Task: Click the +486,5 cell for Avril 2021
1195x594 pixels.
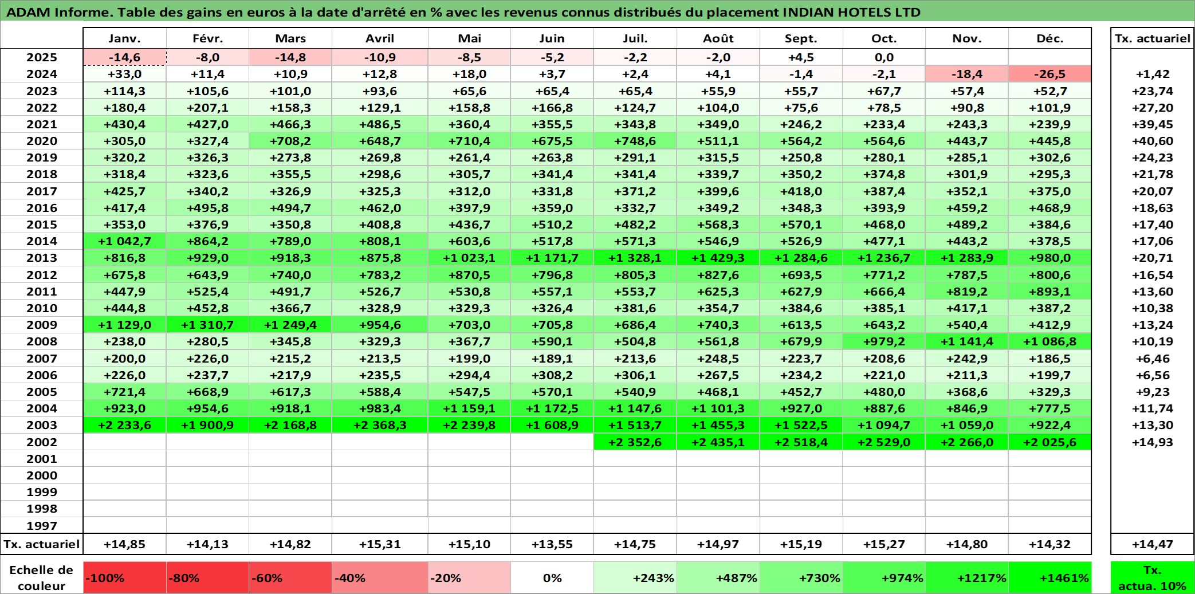Action: tap(380, 124)
